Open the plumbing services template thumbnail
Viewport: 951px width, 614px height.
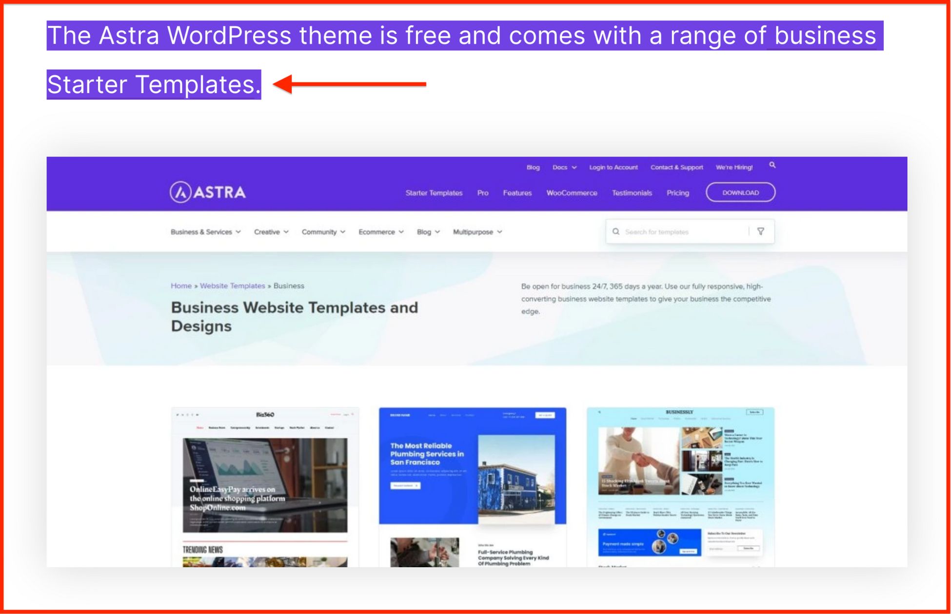pos(473,487)
